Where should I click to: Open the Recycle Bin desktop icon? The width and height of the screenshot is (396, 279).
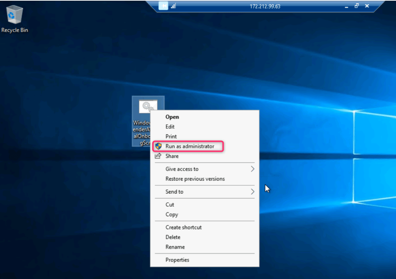(x=14, y=17)
